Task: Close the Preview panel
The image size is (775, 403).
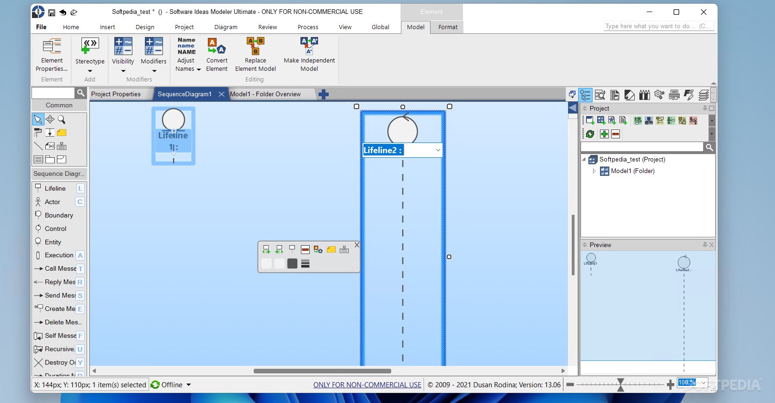Action: [712, 245]
